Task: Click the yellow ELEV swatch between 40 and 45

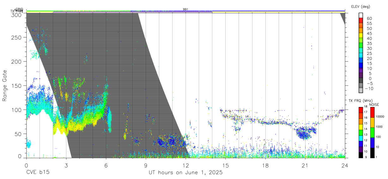Action: (x=361, y=35)
